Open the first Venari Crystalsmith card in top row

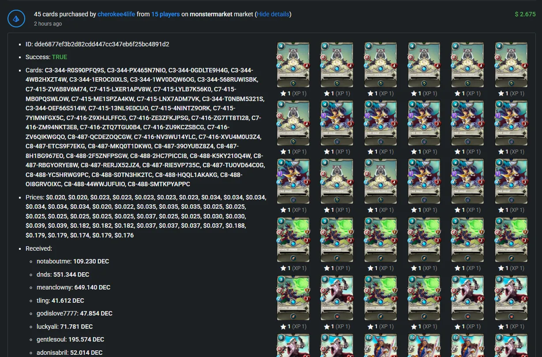(x=293, y=64)
